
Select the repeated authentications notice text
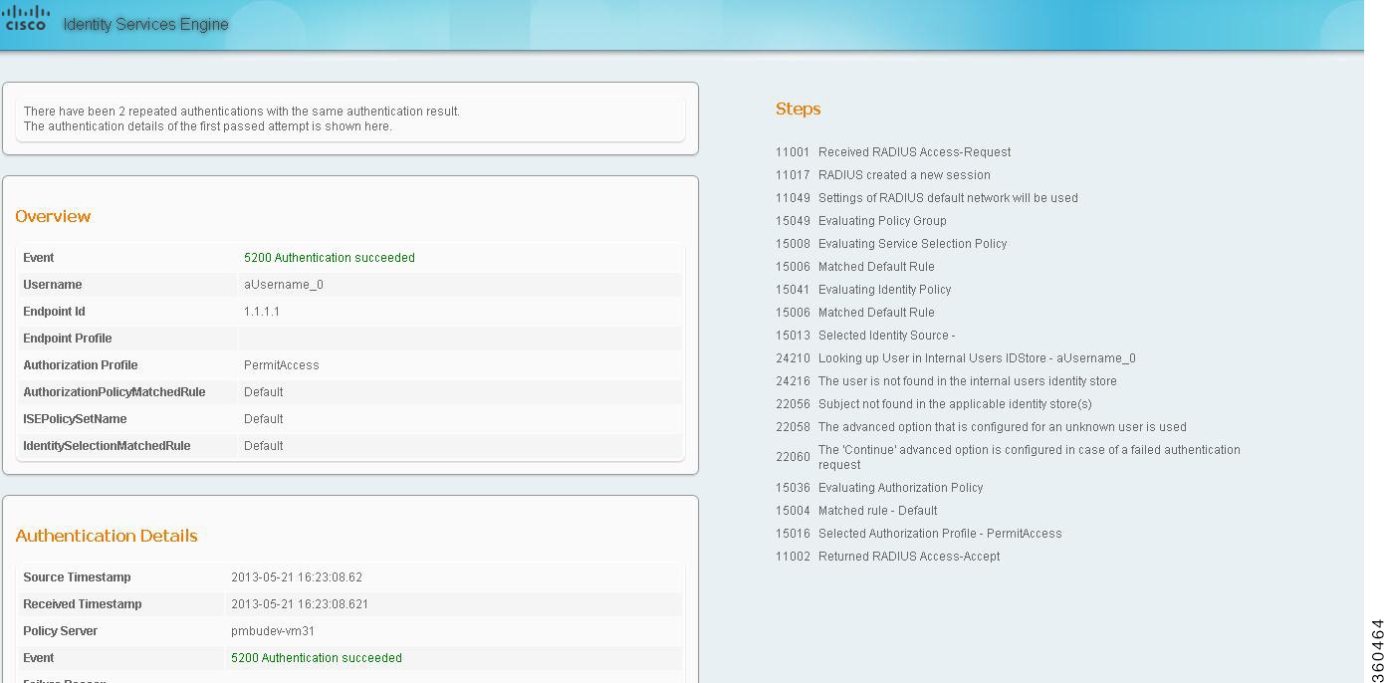(242, 118)
